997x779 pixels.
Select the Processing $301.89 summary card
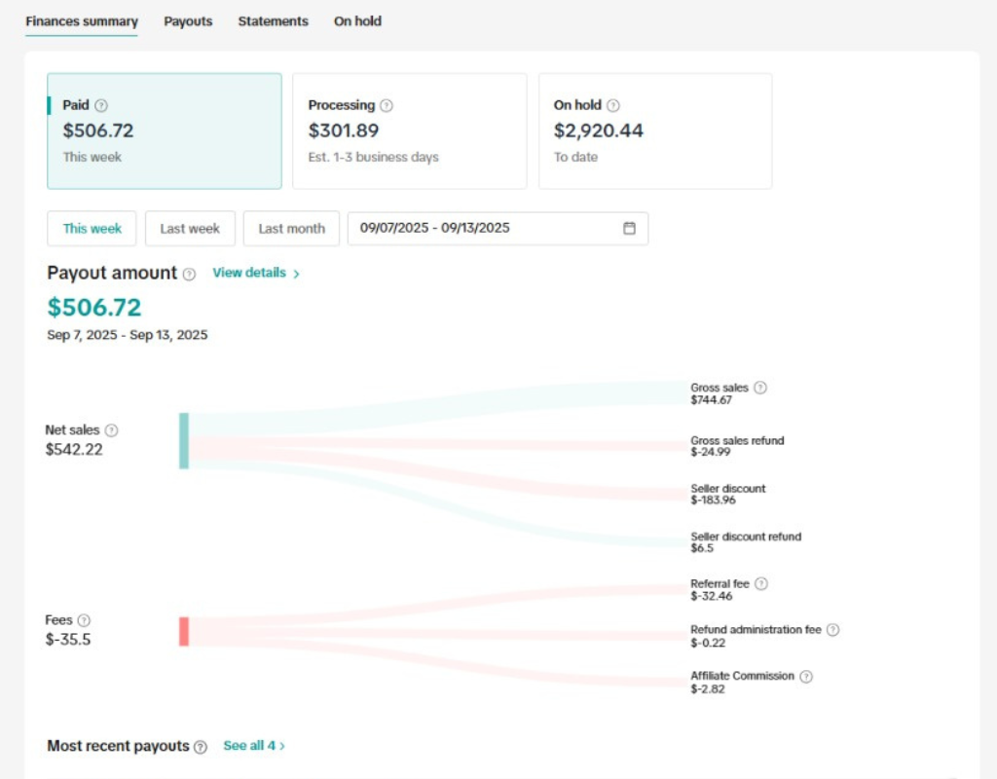(409, 130)
